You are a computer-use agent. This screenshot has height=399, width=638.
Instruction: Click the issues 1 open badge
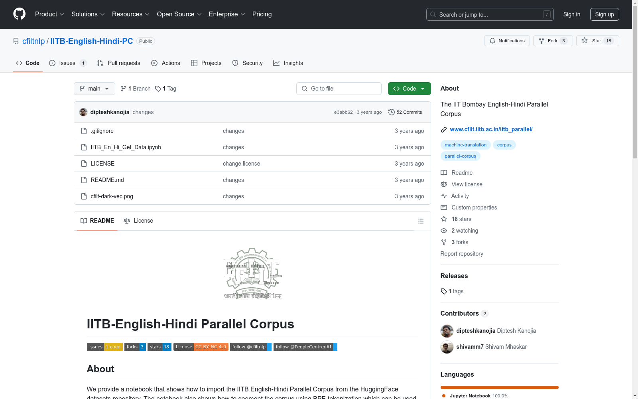105,347
